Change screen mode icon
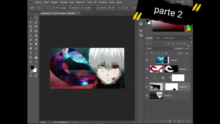 click(36, 76)
